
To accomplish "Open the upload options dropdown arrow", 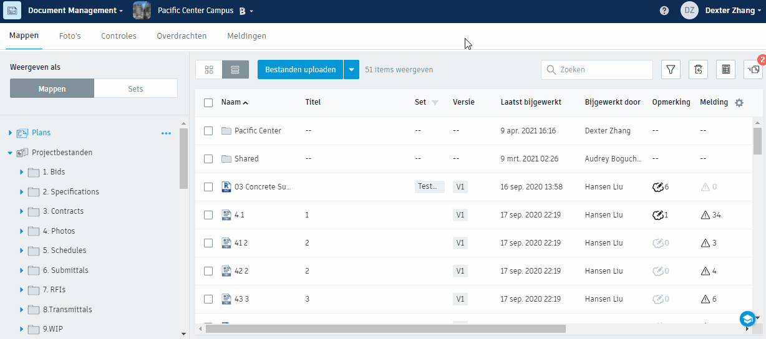I will pos(352,70).
